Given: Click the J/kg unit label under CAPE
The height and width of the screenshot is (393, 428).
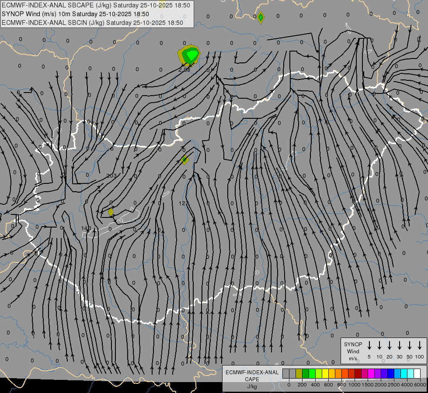Looking at the screenshot, I should coord(252,386).
